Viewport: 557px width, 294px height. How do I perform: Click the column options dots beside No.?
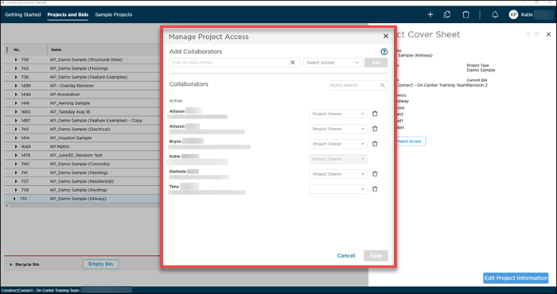[7, 50]
